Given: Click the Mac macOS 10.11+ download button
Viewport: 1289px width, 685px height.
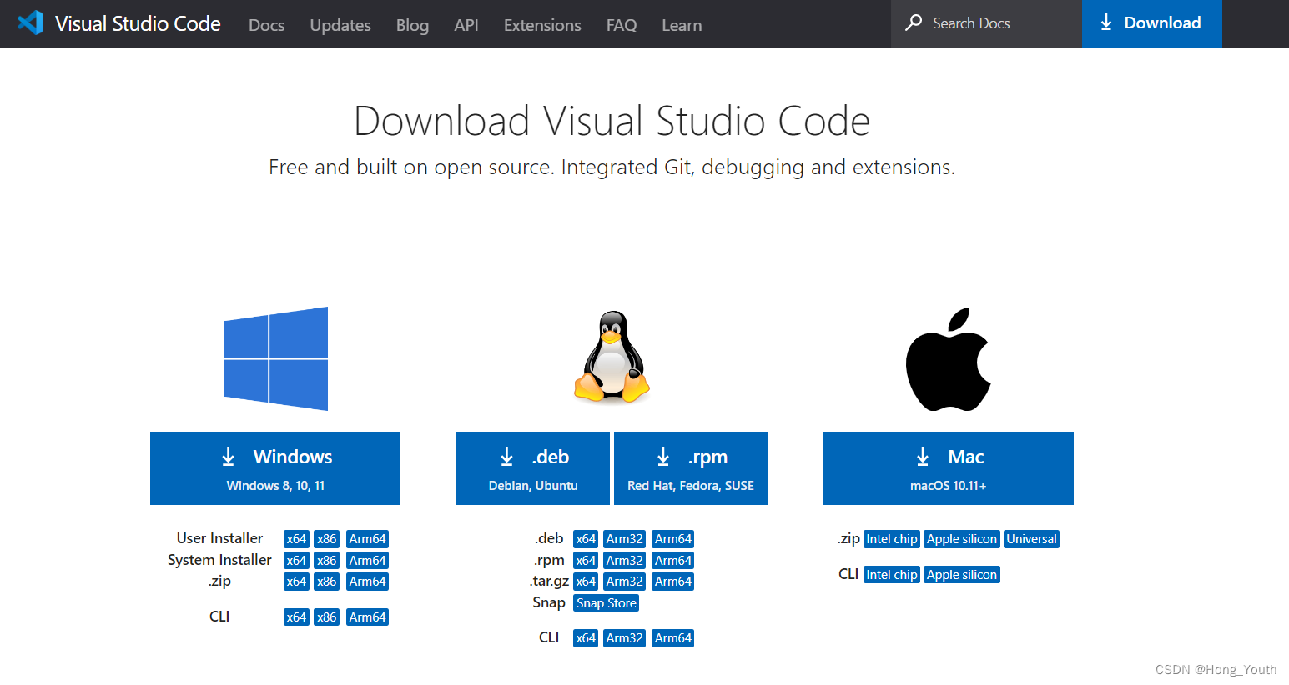Looking at the screenshot, I should point(949,468).
